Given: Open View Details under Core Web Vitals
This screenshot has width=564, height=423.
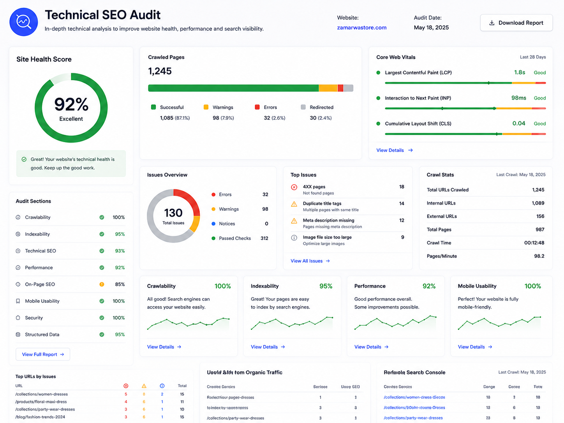Looking at the screenshot, I should 395,150.
